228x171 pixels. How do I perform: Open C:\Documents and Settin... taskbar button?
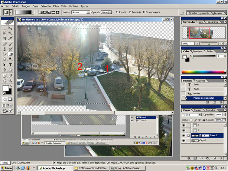[91, 168]
